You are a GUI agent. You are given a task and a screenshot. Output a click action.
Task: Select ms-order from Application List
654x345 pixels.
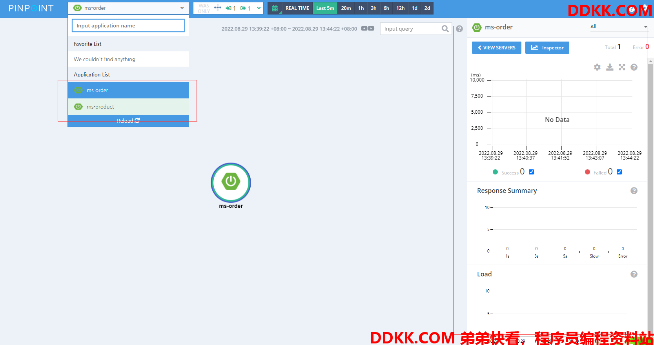point(128,90)
